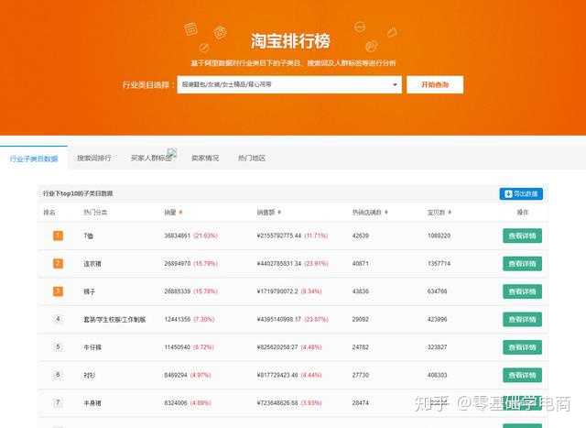Open 查看详情 for the 牛仔裤 row
The image size is (586, 428).
click(522, 347)
